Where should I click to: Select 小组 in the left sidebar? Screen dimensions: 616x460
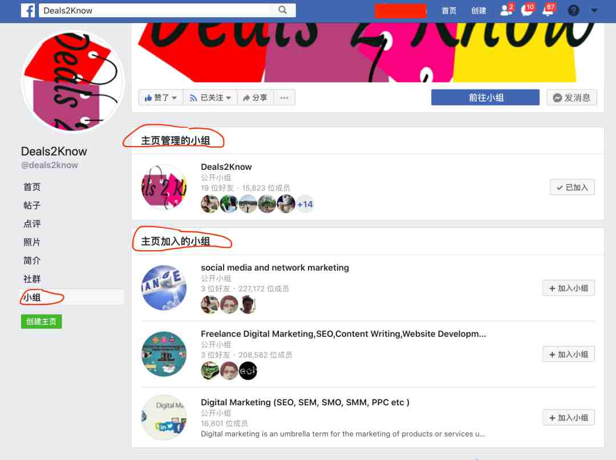pos(71,297)
